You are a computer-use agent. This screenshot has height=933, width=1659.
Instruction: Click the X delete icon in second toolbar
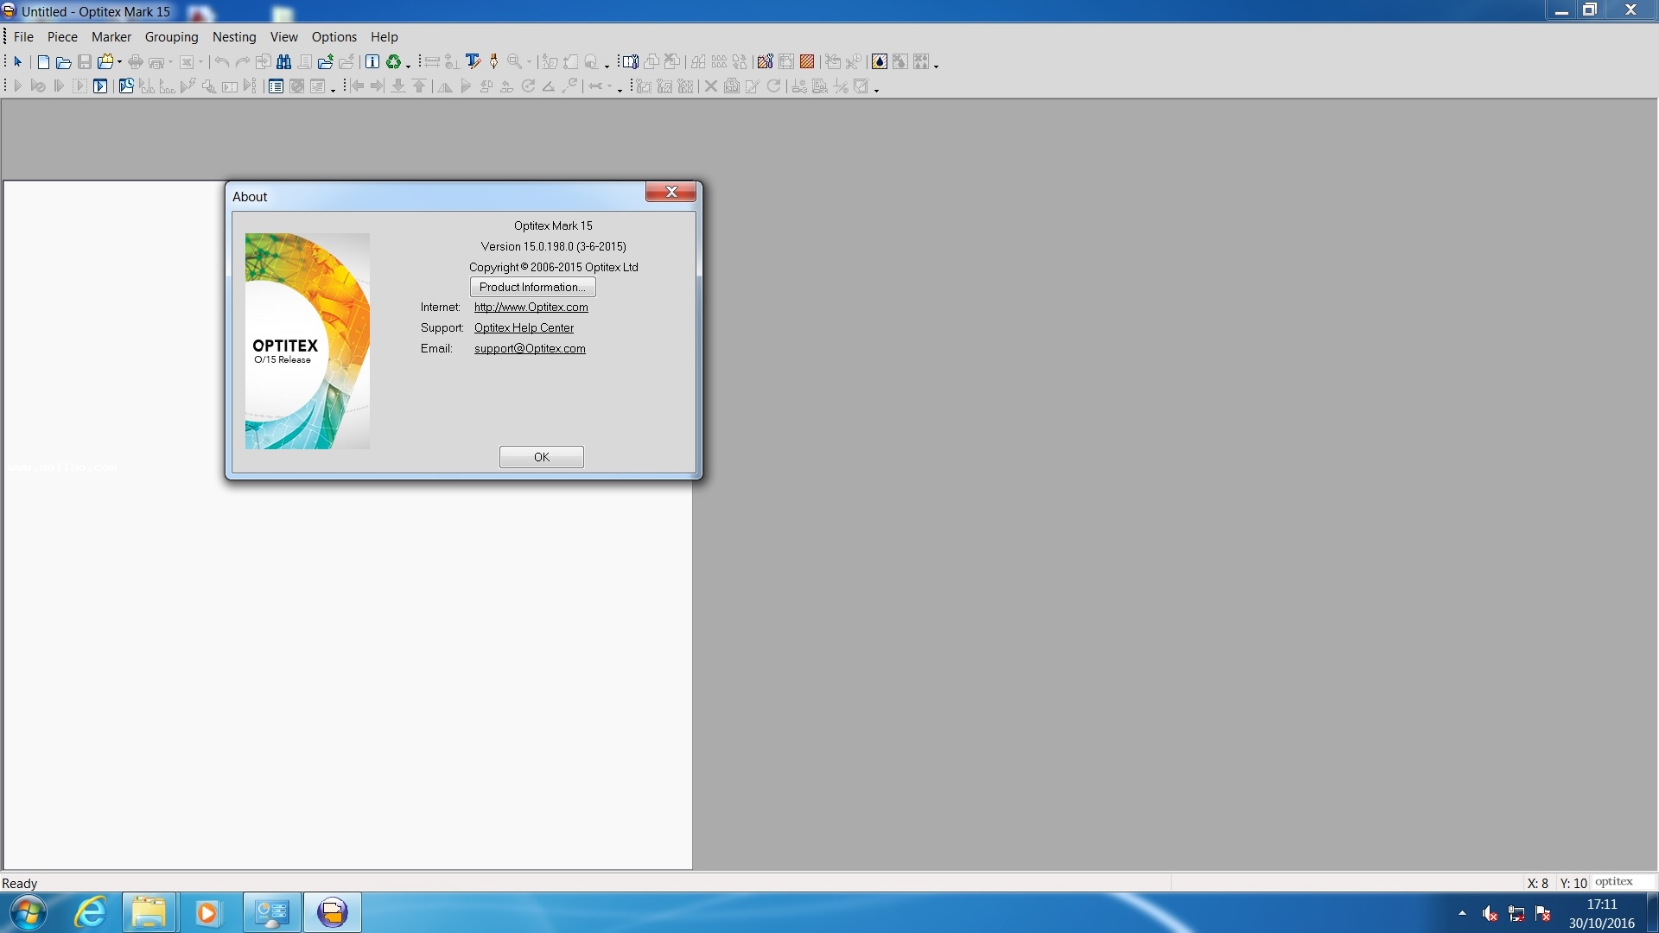(x=710, y=86)
